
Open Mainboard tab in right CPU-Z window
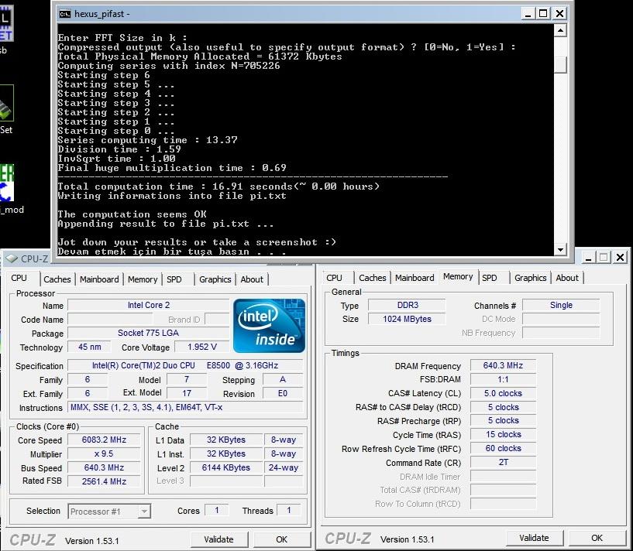(x=415, y=278)
